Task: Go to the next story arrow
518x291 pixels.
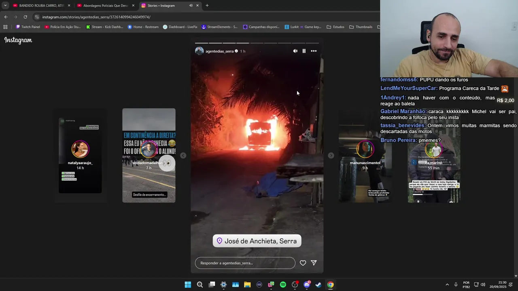Action: pyautogui.click(x=331, y=156)
